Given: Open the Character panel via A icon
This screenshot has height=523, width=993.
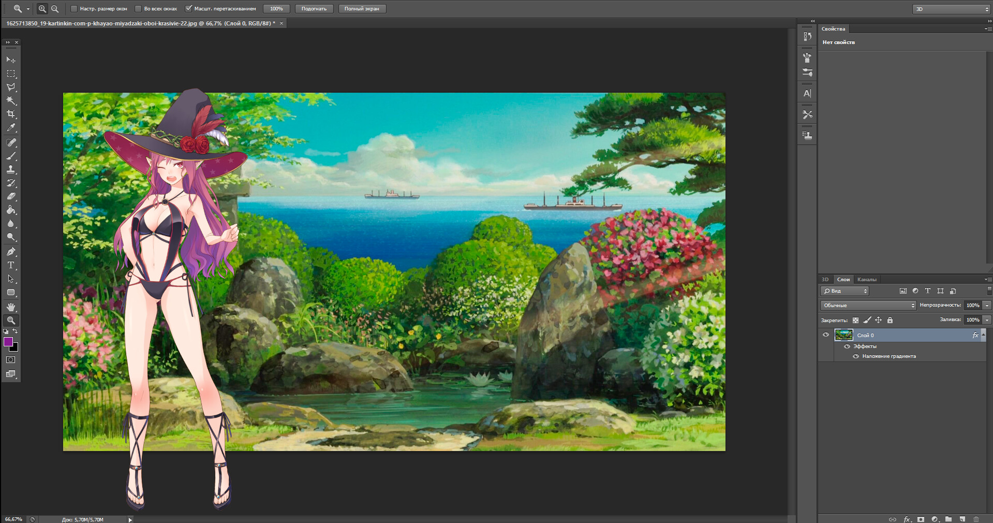Looking at the screenshot, I should click(807, 93).
